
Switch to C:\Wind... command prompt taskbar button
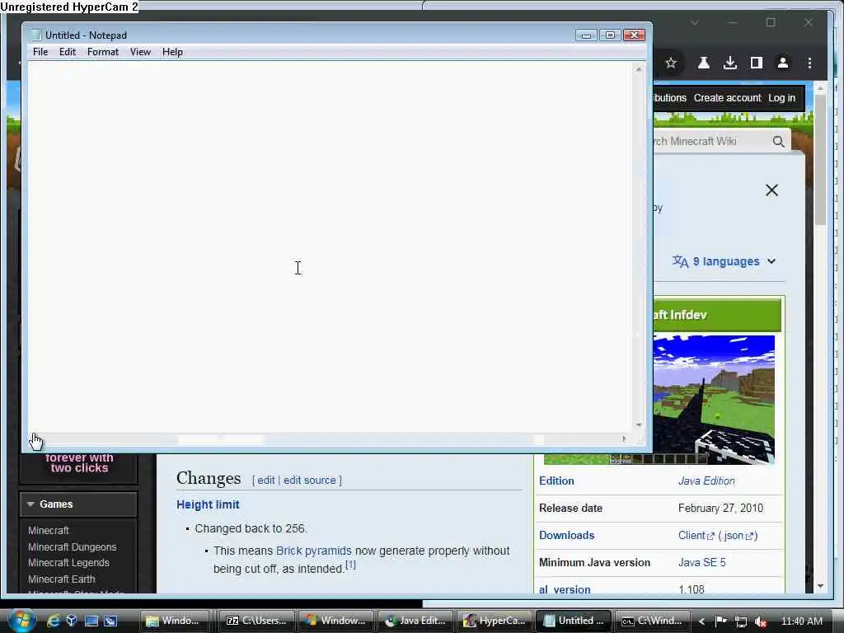tap(653, 621)
